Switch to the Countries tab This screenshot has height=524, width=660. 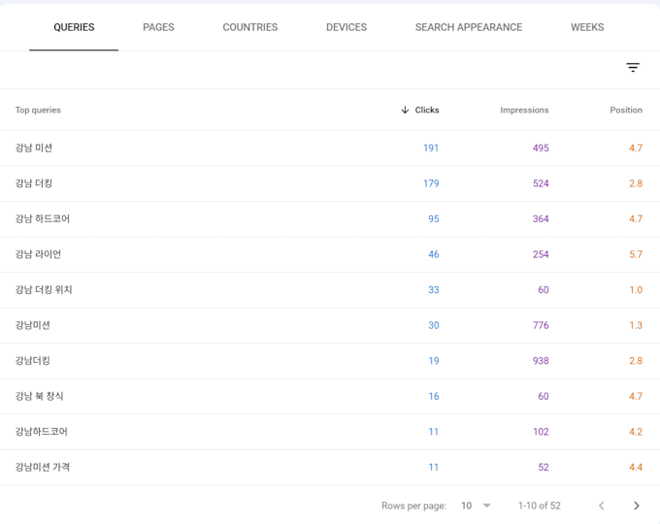tap(250, 27)
